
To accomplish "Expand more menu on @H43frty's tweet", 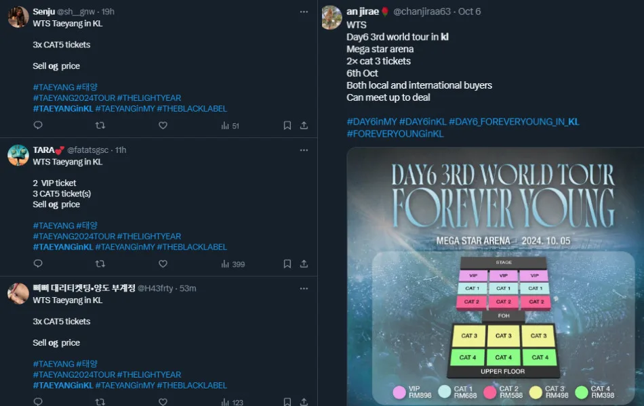I will click(304, 288).
